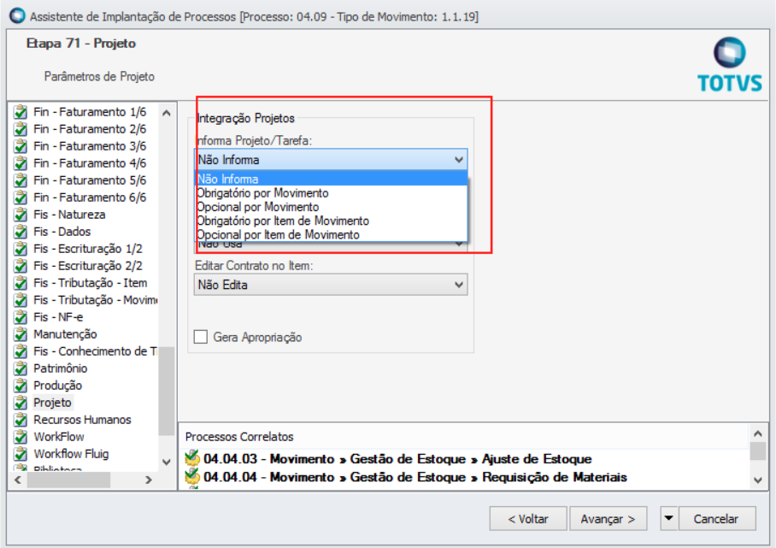Click checkmark icon beside Projeto step

click(x=21, y=403)
